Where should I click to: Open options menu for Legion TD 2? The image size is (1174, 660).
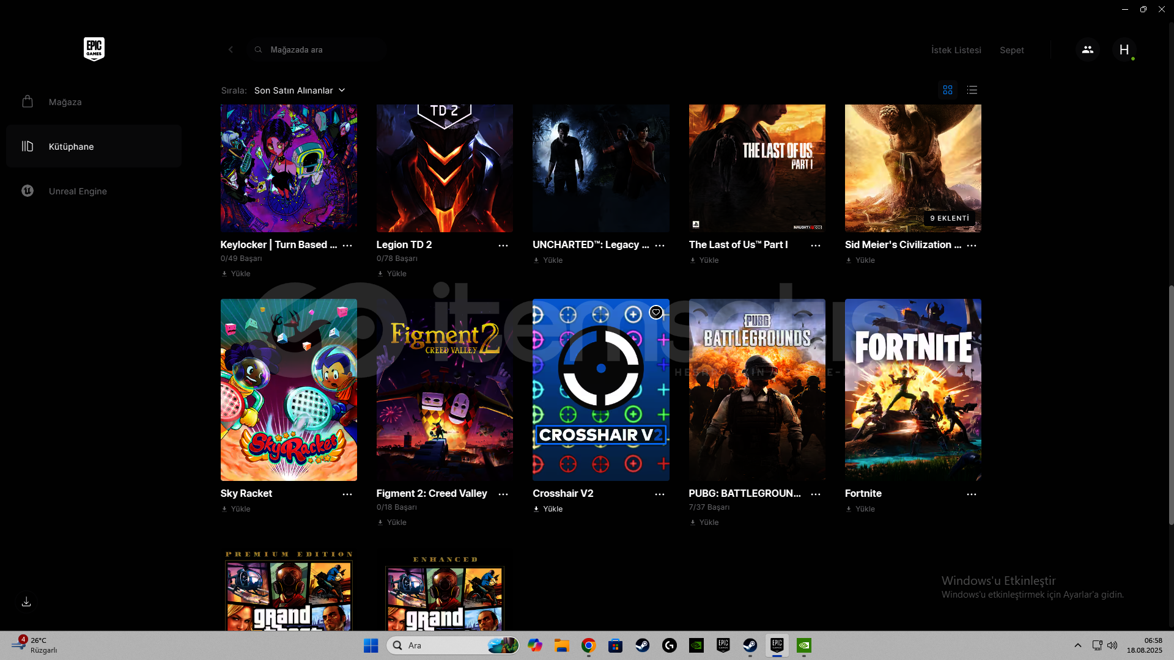point(503,245)
